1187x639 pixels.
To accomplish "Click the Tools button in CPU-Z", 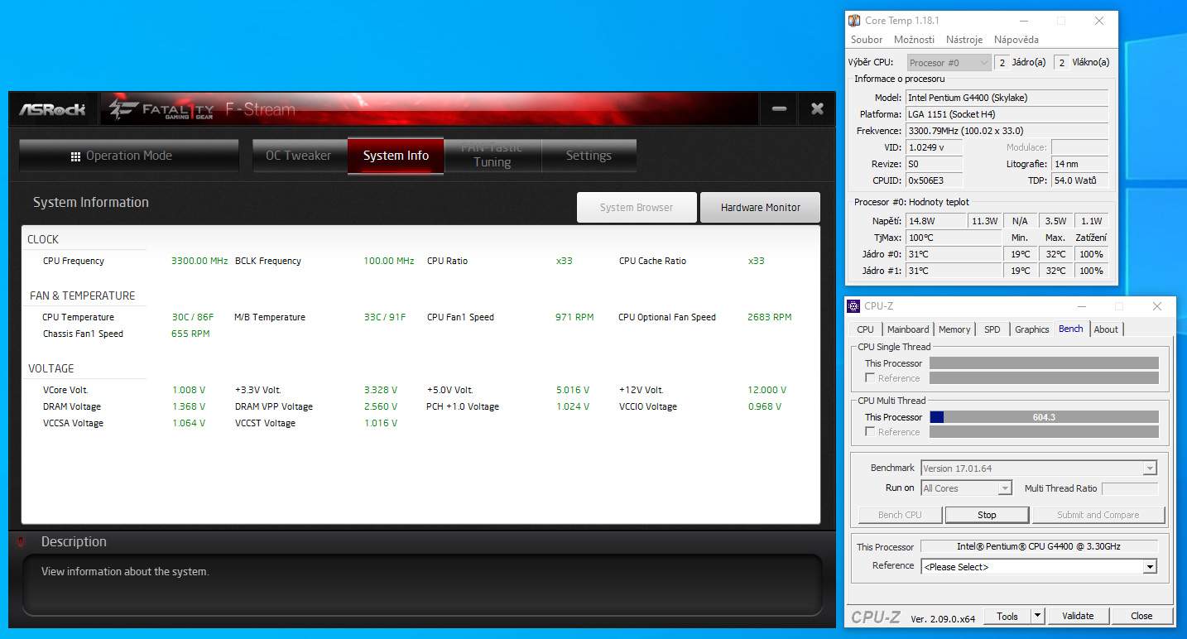I will pos(1007,616).
